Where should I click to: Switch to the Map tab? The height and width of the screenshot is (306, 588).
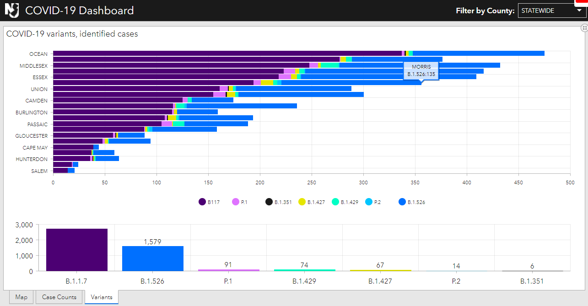pos(21,297)
